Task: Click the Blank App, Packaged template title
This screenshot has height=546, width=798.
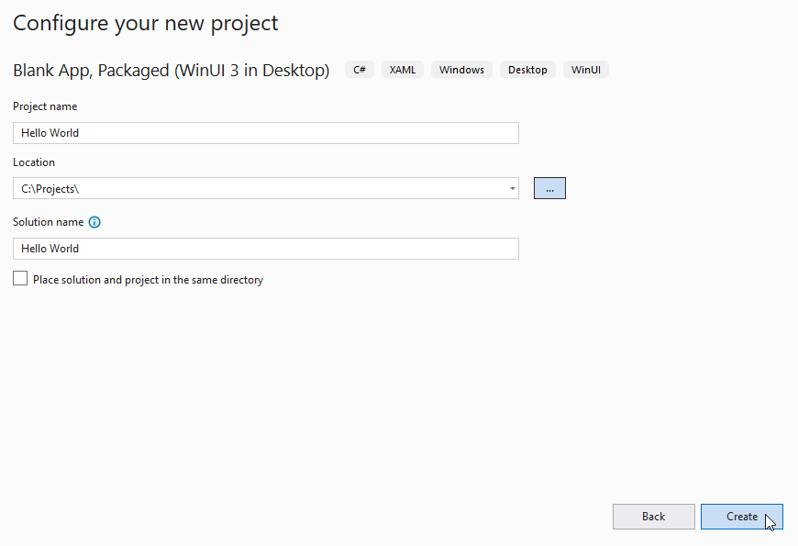Action: coord(171,70)
